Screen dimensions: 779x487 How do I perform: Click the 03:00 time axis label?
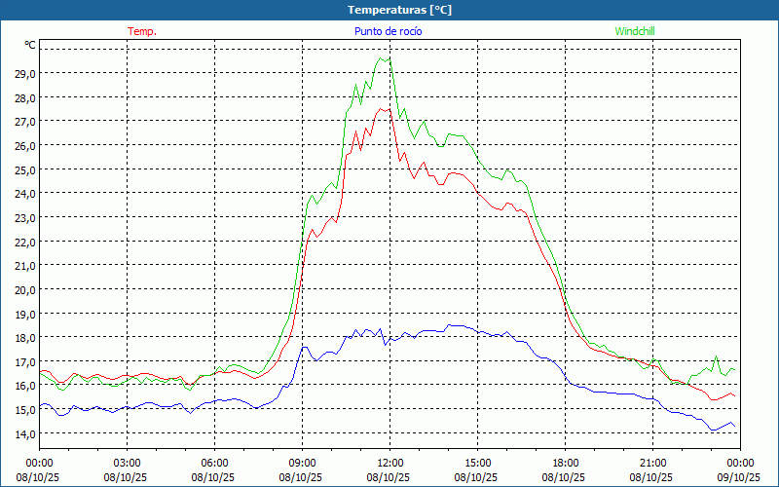pyautogui.click(x=127, y=463)
